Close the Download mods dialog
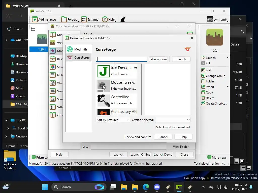The height and width of the screenshot is (193, 258). point(192,38)
